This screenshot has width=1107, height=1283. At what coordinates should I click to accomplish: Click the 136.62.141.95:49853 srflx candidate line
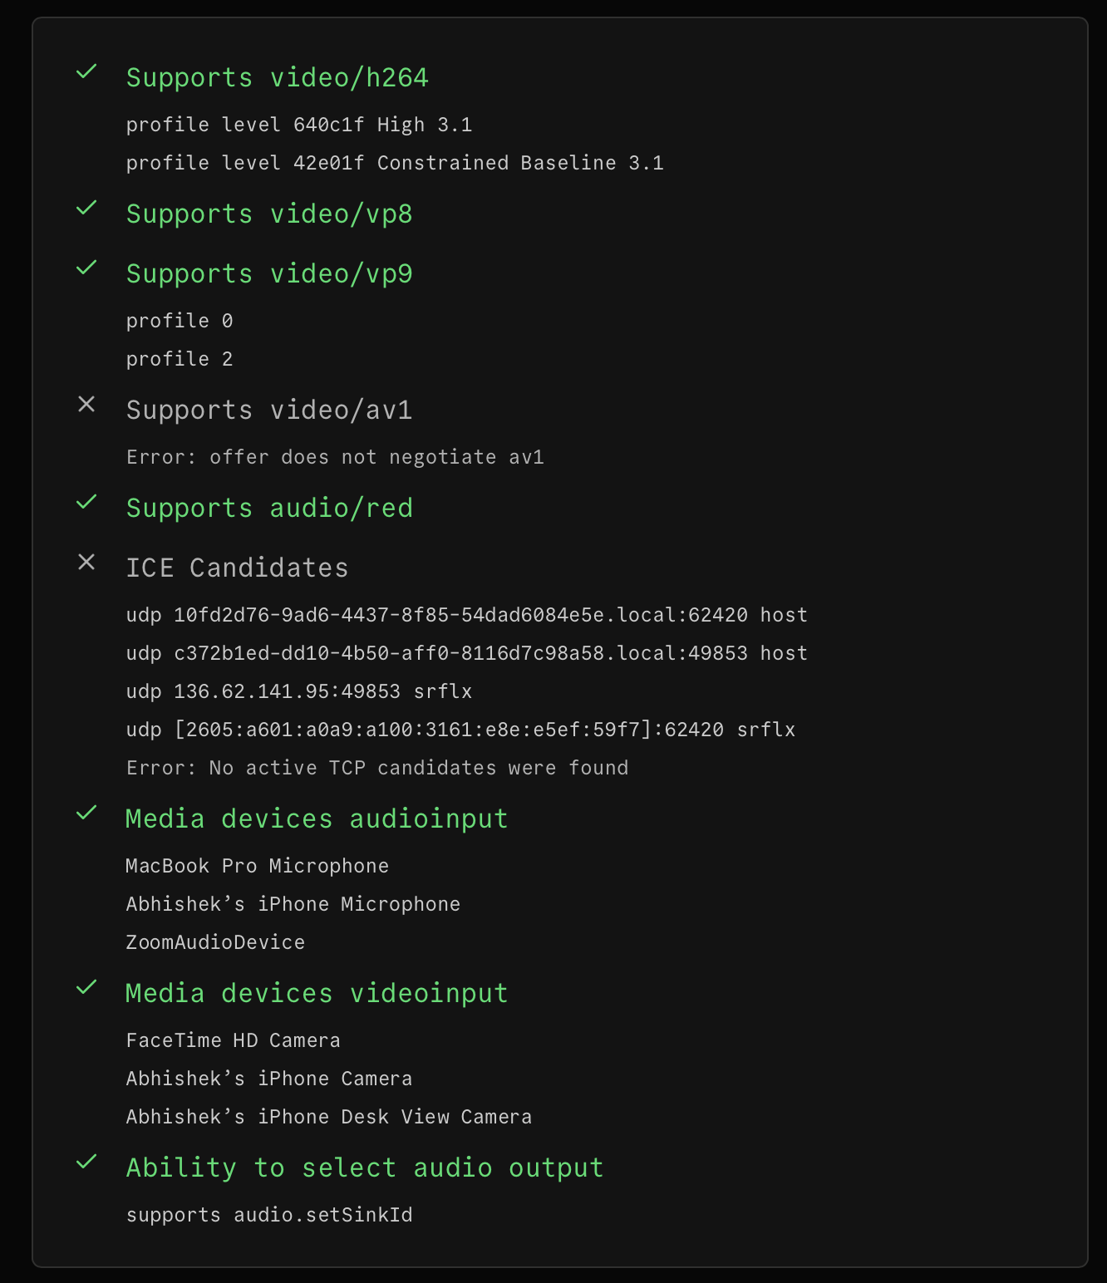pos(298,691)
